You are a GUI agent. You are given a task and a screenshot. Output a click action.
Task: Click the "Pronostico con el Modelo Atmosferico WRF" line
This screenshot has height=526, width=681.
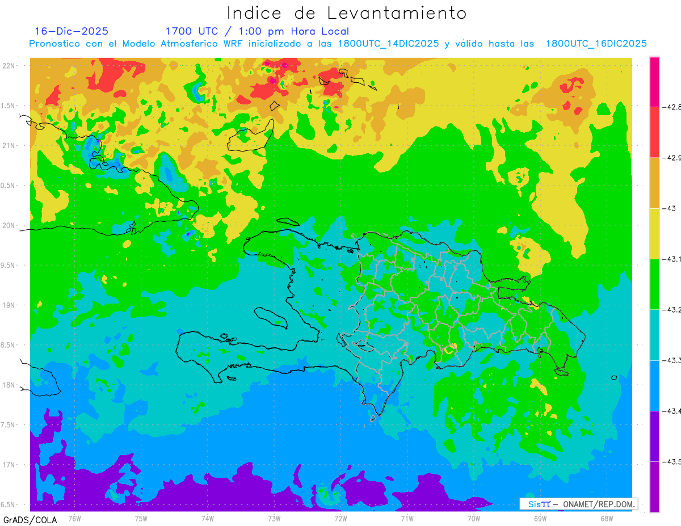[338, 44]
